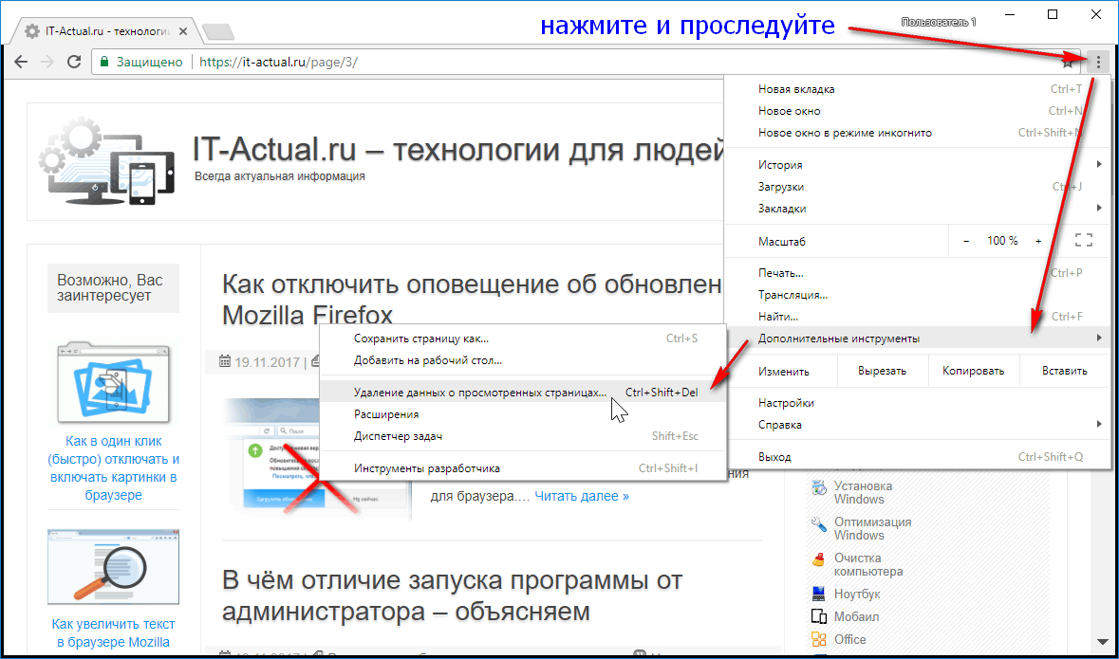Choose Новое окно в режиме инкогнито
Image resolution: width=1119 pixels, height=659 pixels.
pos(917,133)
